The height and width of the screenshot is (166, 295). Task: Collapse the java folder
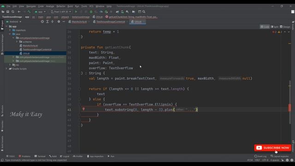tap(10, 34)
